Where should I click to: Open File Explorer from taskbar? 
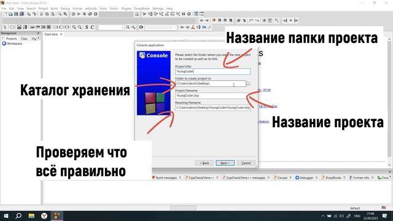point(31,215)
